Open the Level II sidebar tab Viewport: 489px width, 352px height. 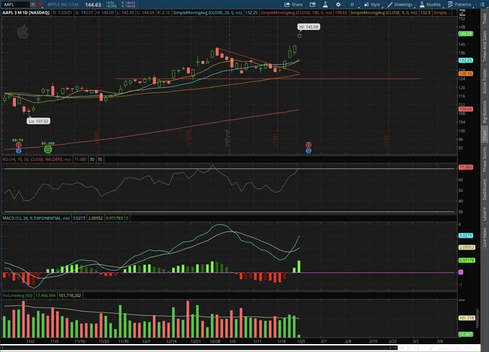click(484, 214)
